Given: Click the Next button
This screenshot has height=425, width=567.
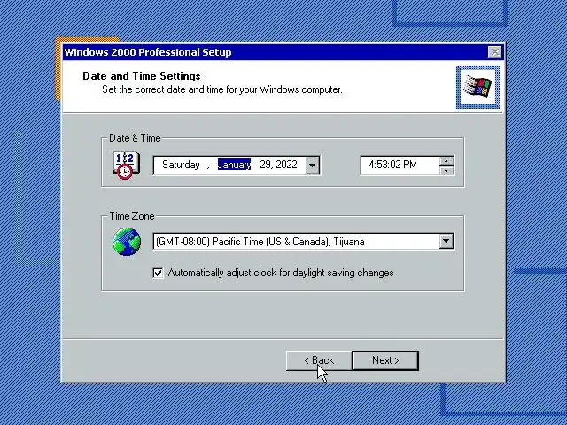Looking at the screenshot, I should pos(385,360).
